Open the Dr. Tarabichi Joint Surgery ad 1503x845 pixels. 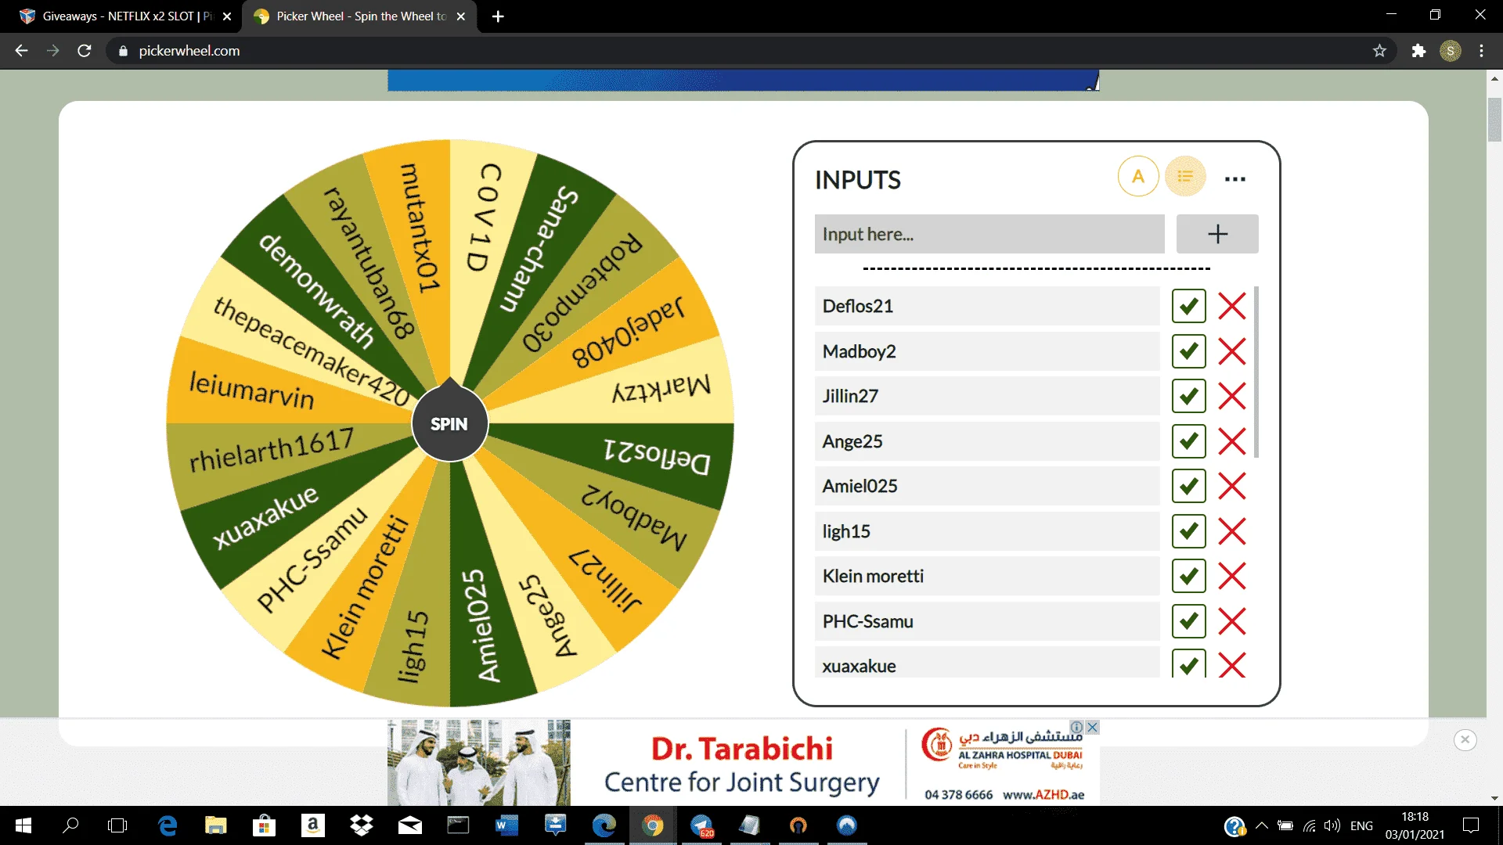[x=742, y=764]
